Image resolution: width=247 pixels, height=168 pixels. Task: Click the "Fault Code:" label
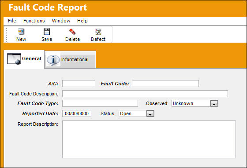tap(115, 84)
